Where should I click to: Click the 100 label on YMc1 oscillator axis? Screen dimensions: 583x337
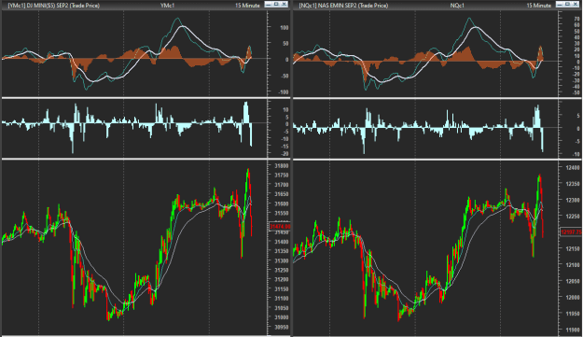(x=285, y=27)
